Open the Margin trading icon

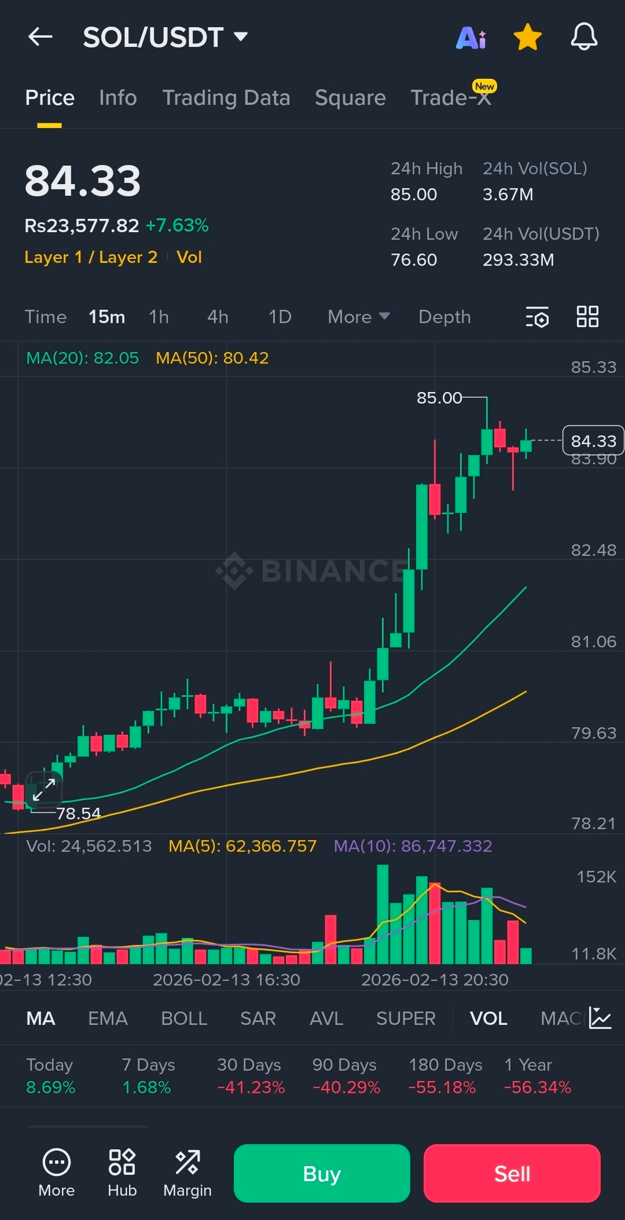[187, 1173]
